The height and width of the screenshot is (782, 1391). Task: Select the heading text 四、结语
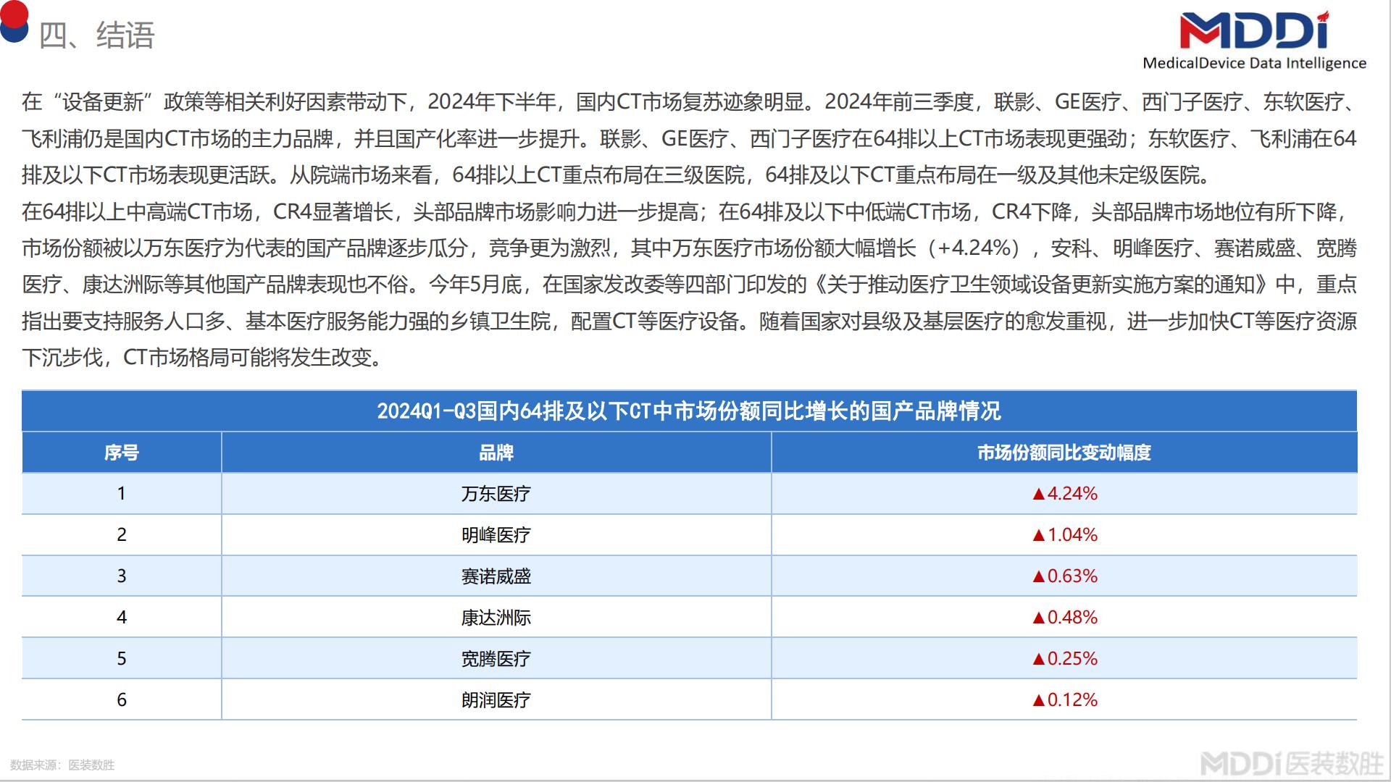(96, 35)
